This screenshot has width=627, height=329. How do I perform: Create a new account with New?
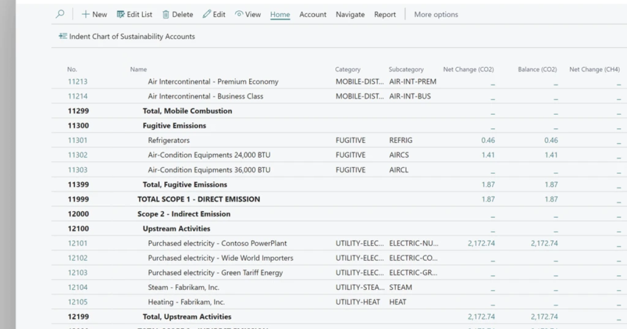tap(94, 15)
